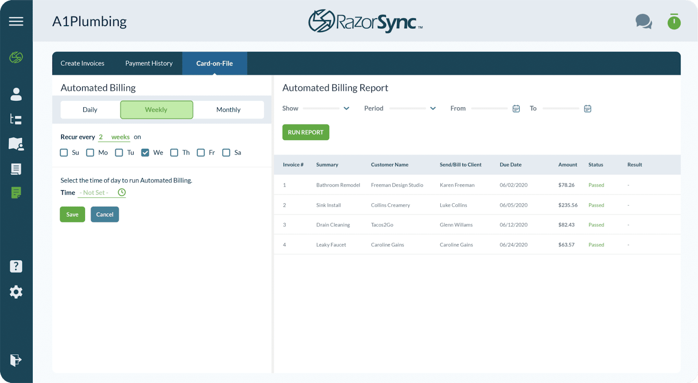Select the Card-on-File tab
This screenshot has height=383, width=698.
(x=215, y=63)
